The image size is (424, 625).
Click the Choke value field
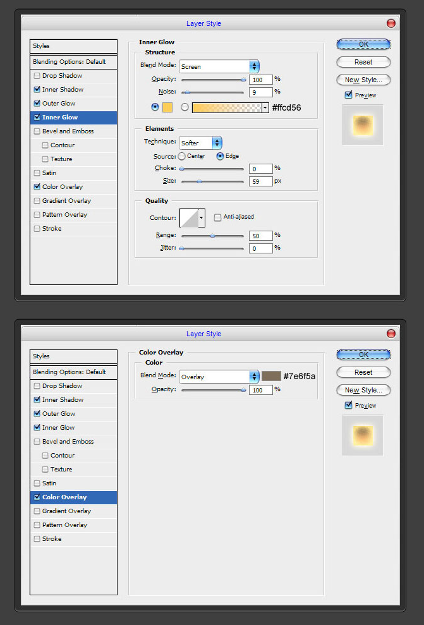tap(261, 169)
